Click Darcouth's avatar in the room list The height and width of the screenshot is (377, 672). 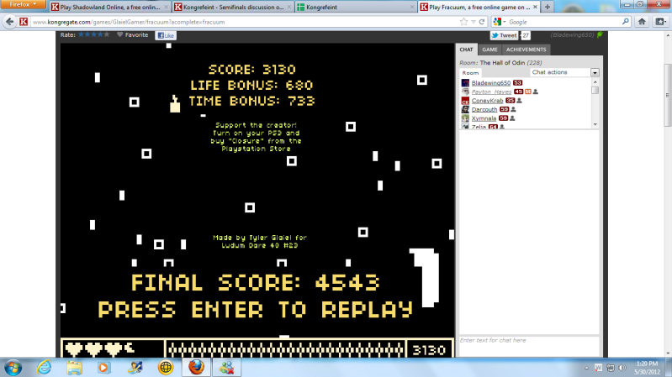point(465,109)
